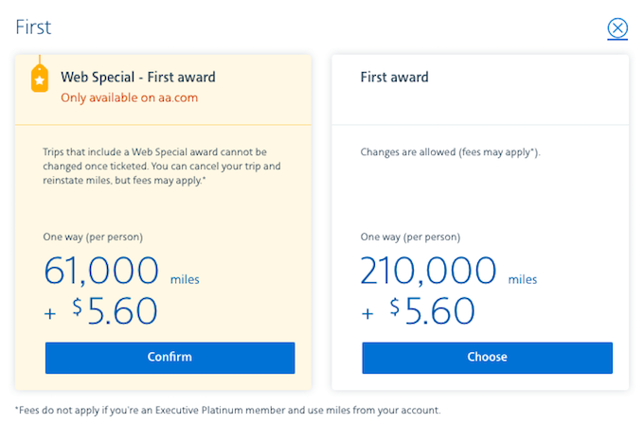The image size is (644, 440).
Task: Select the 'First award' card heading
Action: 394,78
